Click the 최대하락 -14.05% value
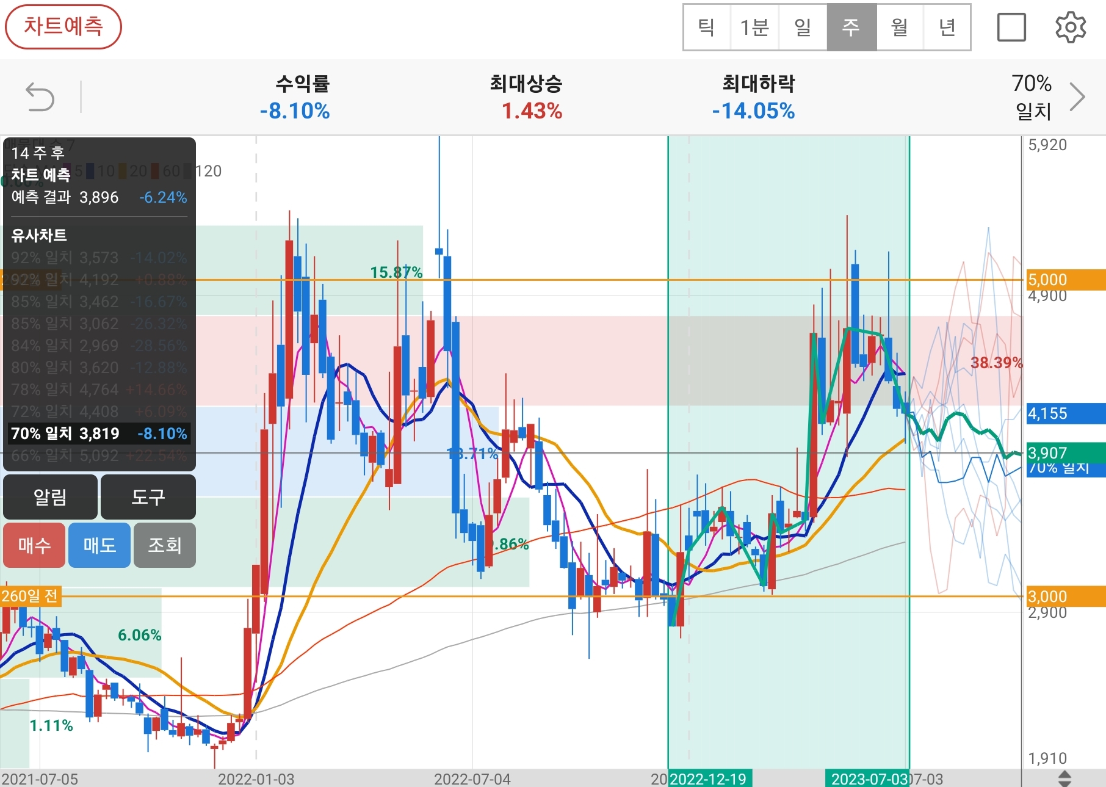Screen dimensions: 1106x787 (753, 111)
